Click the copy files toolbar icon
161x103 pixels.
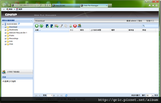point(66,26)
